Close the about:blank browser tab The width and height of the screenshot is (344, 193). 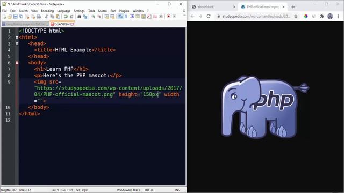tap(234, 7)
